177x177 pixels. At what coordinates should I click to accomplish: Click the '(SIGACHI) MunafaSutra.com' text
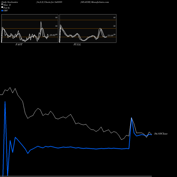pos(95,2)
